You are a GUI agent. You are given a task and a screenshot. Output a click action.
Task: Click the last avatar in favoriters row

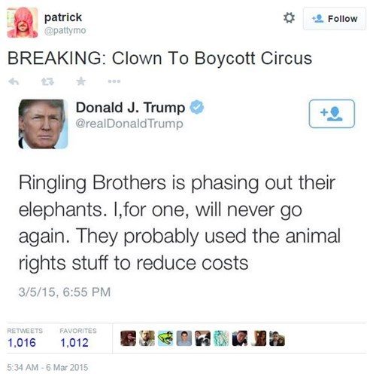point(277,338)
